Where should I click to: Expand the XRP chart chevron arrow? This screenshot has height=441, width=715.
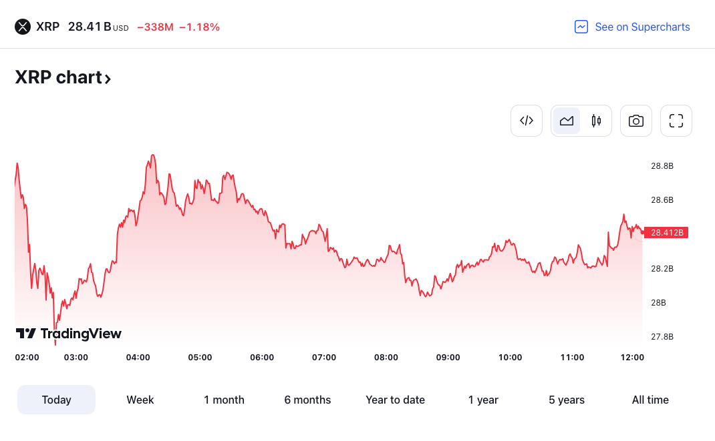point(108,79)
